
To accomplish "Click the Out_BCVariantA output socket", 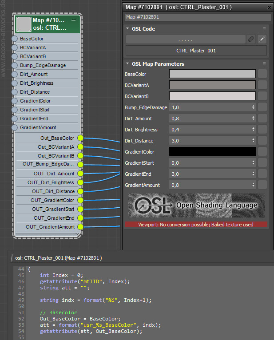I will tap(80, 147).
